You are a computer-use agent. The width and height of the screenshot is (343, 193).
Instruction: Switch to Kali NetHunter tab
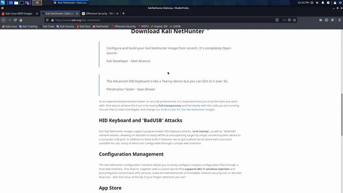pos(59,13)
